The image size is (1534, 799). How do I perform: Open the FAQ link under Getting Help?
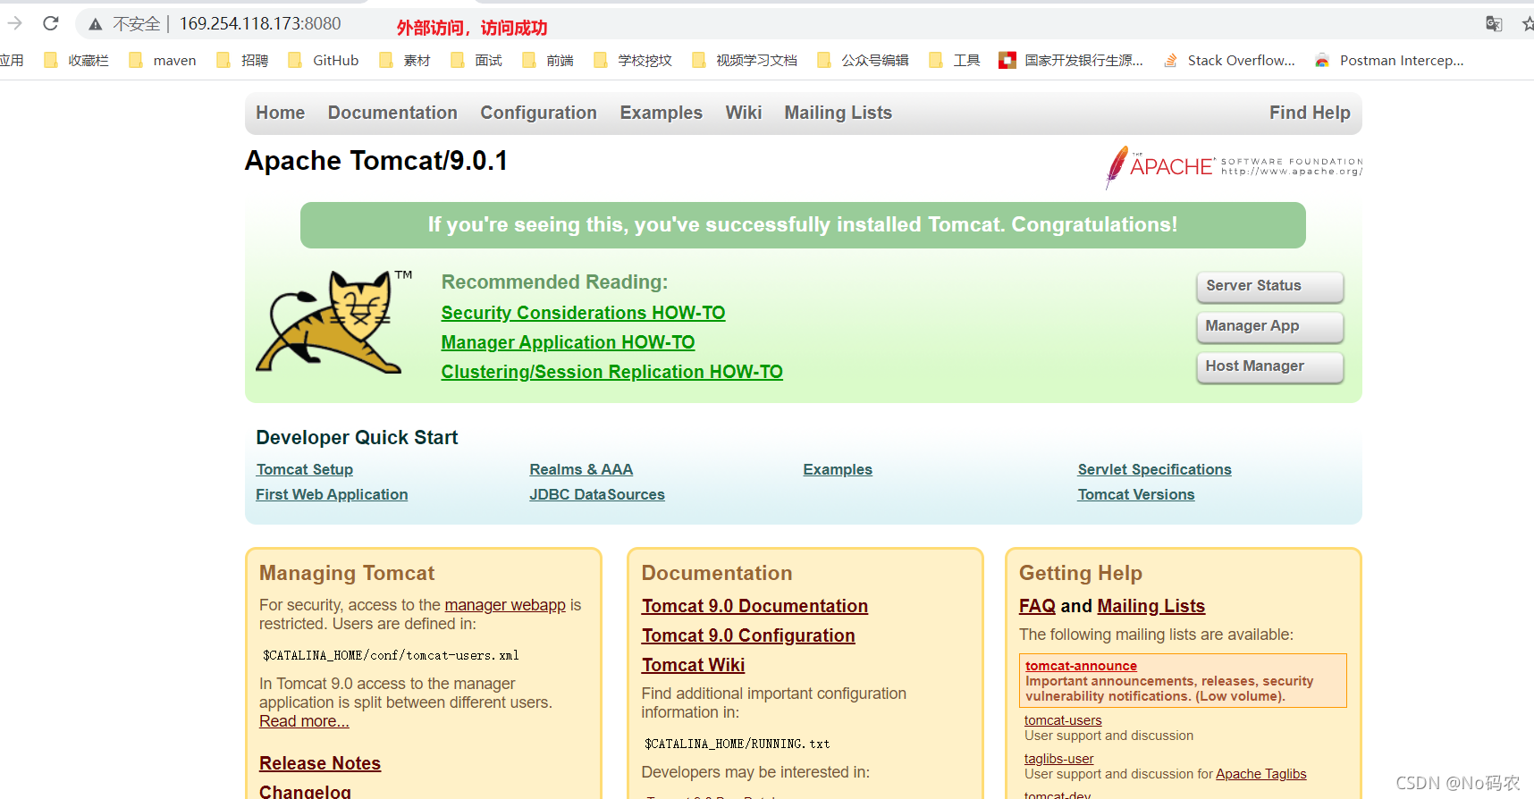(1037, 606)
